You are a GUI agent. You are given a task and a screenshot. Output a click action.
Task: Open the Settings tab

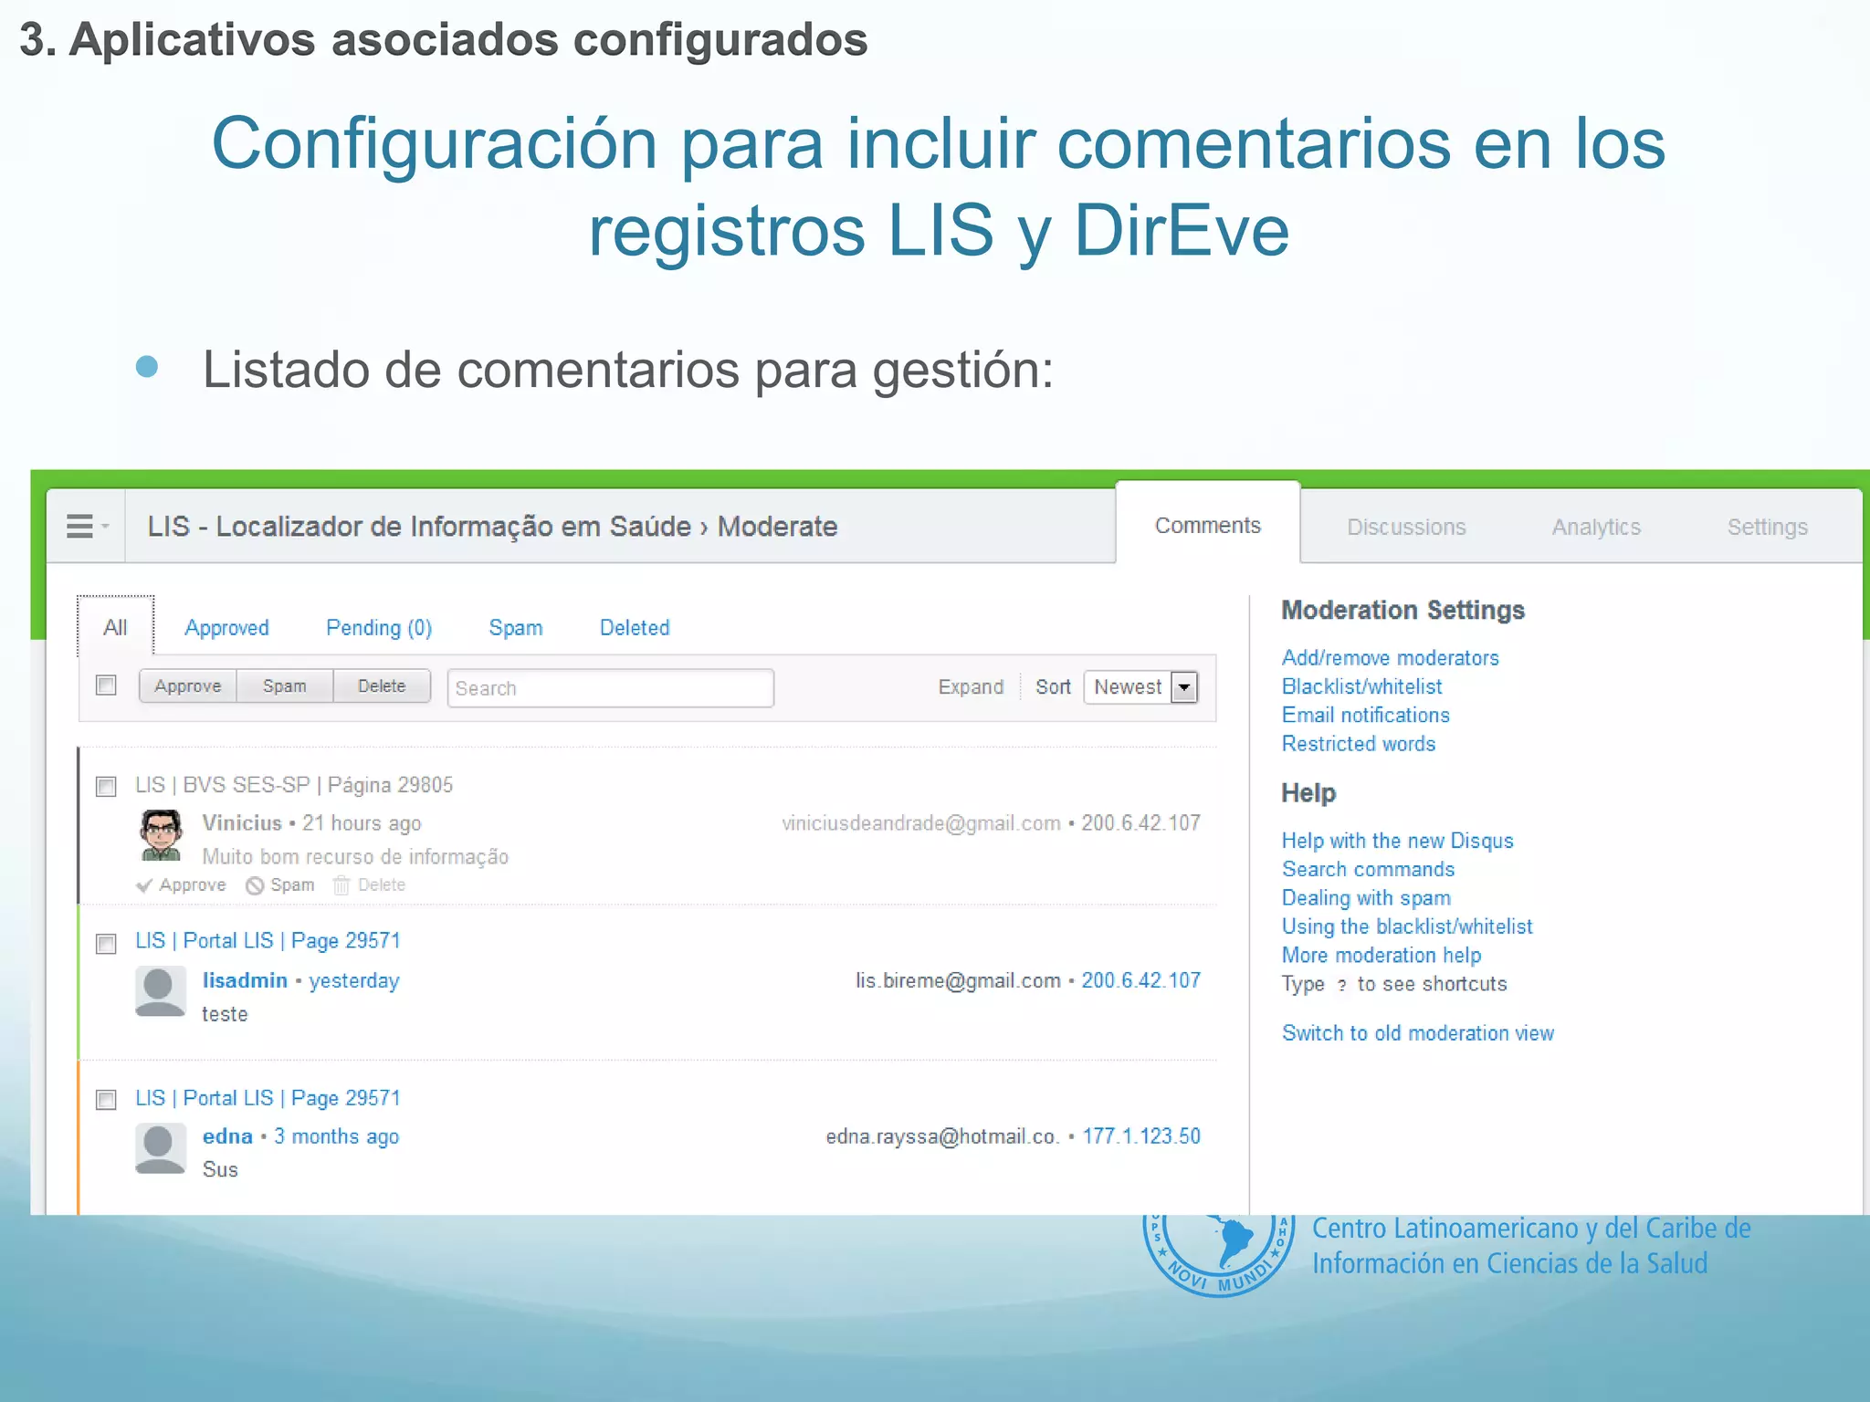pos(1767,528)
